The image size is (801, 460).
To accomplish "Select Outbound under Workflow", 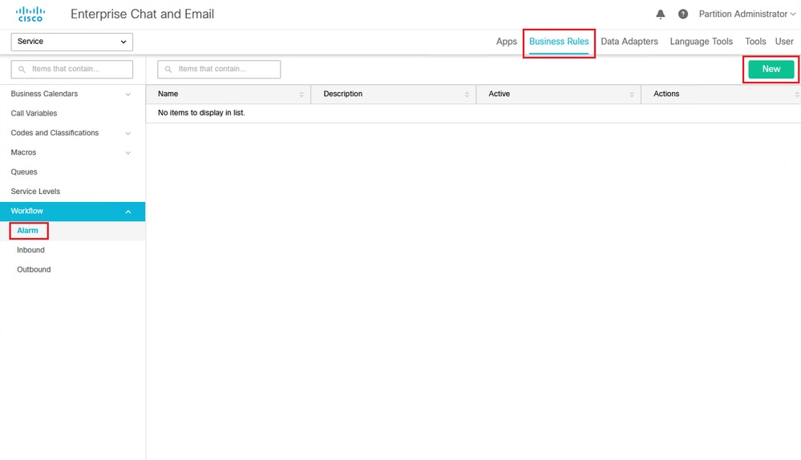I will click(34, 269).
